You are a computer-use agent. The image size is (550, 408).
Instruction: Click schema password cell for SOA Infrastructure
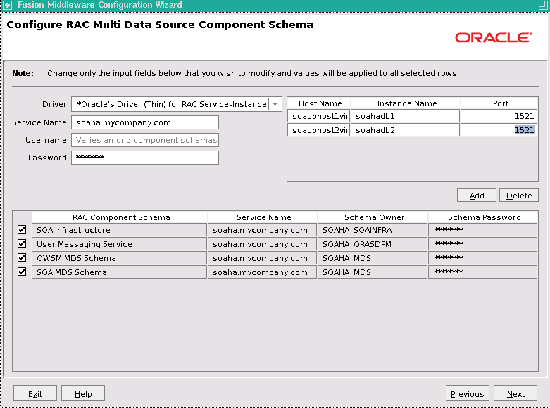point(482,230)
